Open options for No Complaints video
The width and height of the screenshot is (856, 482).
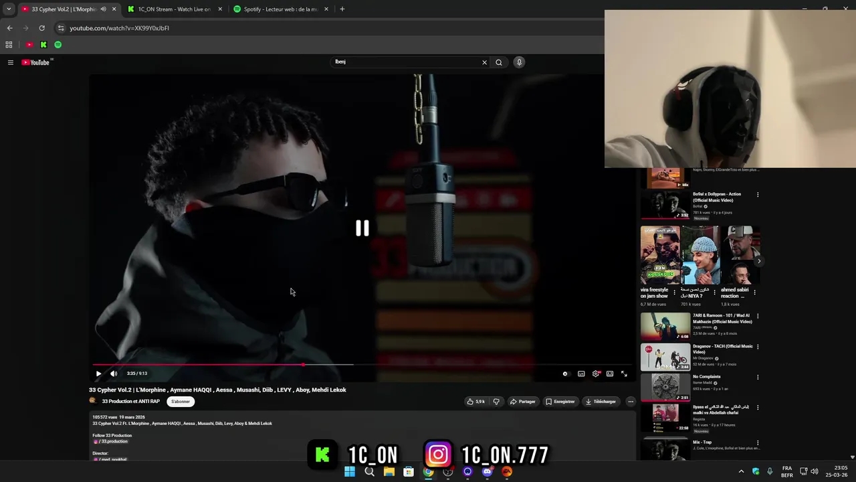click(758, 378)
